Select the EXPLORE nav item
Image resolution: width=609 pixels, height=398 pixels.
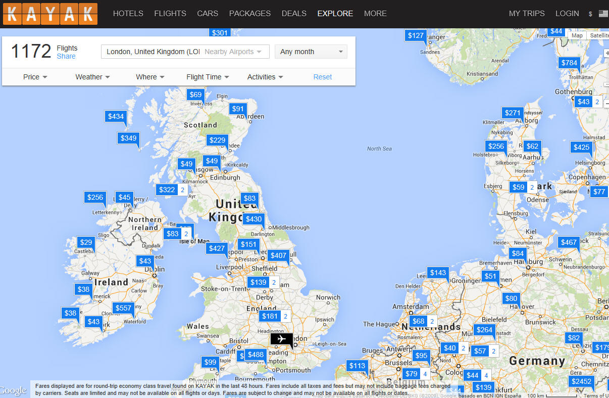point(335,14)
